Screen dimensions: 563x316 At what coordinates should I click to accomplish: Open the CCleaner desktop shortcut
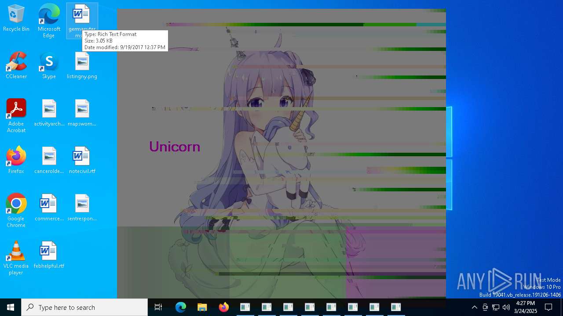[16, 66]
